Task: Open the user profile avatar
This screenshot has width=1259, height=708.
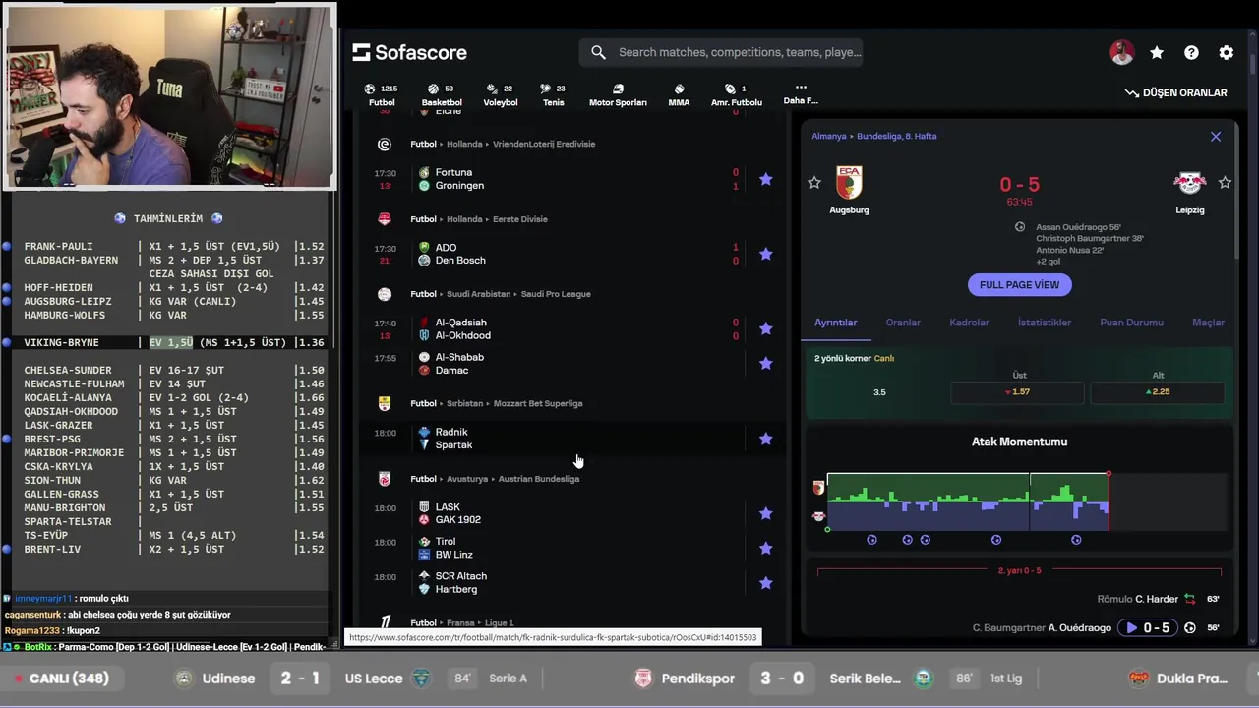Action: point(1122,53)
